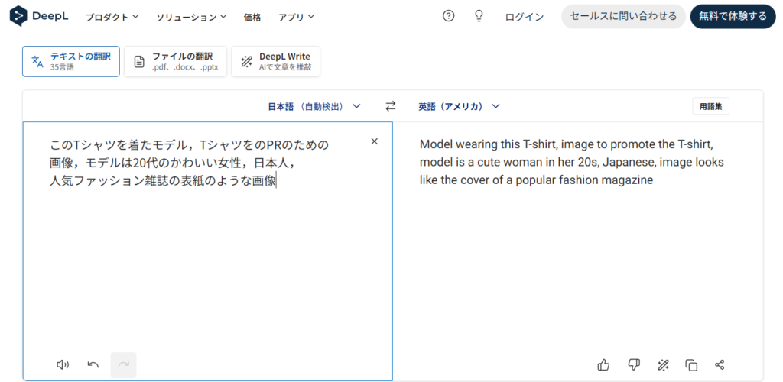Open the 価格 page

point(252,17)
